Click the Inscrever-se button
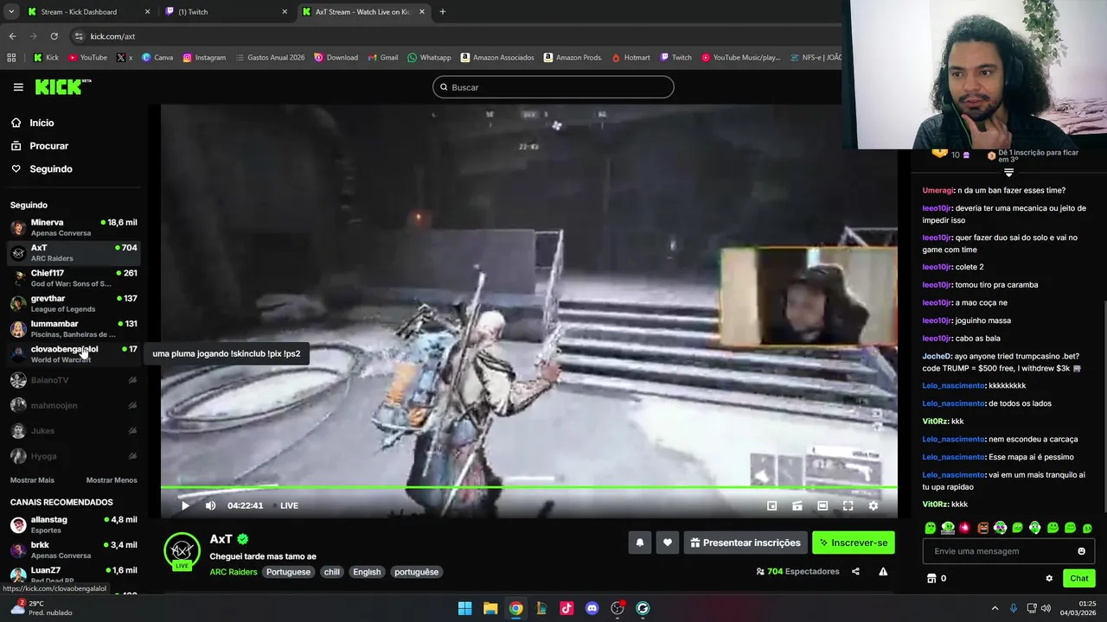Screen dimensions: 1107x622 pos(854,543)
